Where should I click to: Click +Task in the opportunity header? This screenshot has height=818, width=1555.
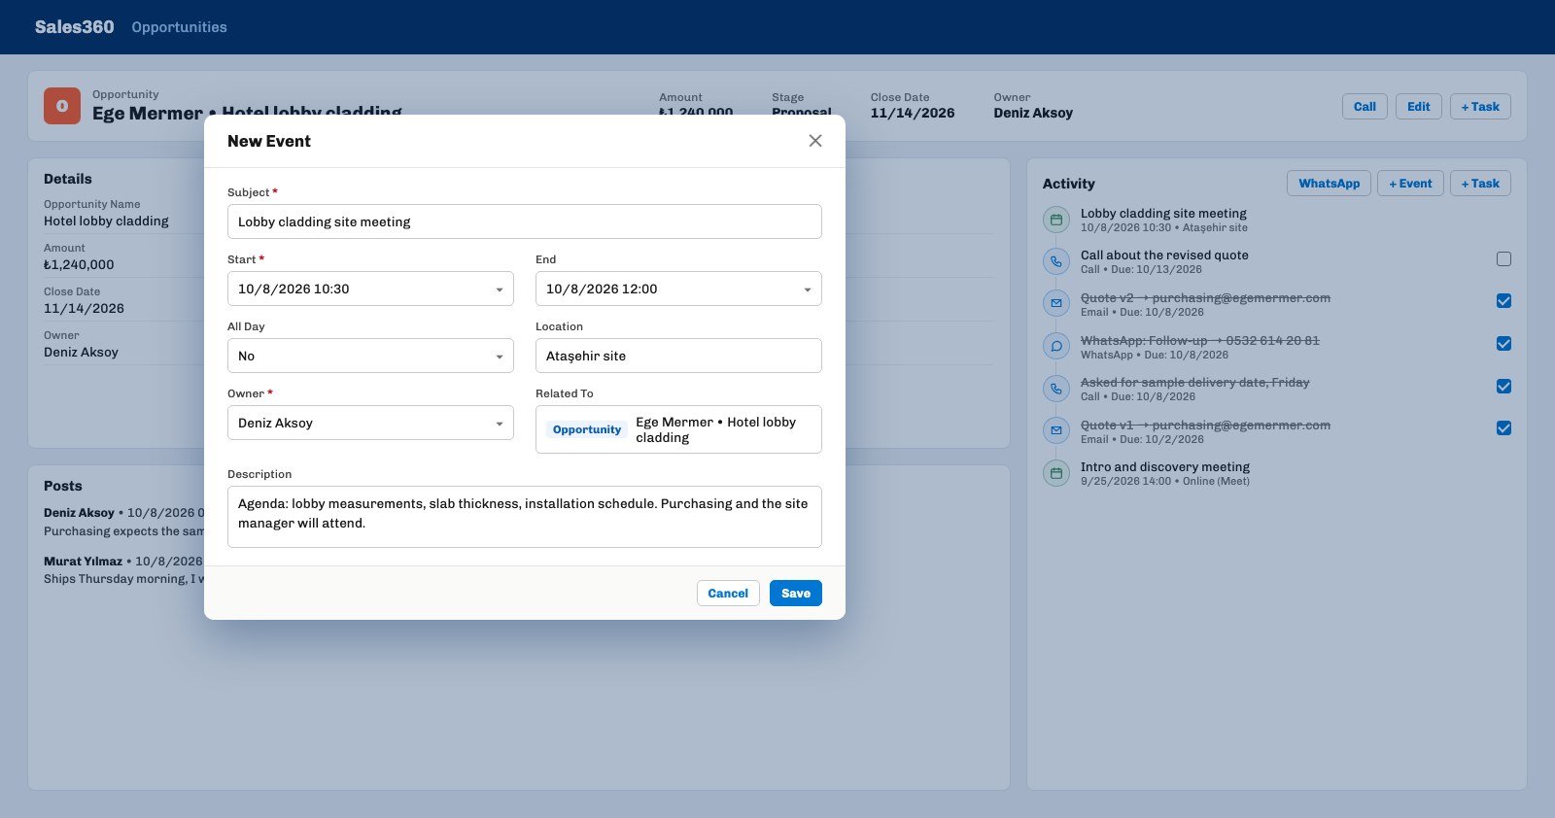[1480, 107]
